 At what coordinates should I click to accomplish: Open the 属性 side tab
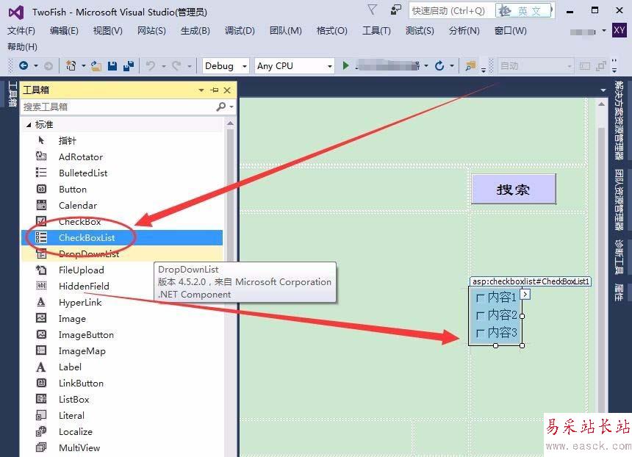tap(619, 292)
